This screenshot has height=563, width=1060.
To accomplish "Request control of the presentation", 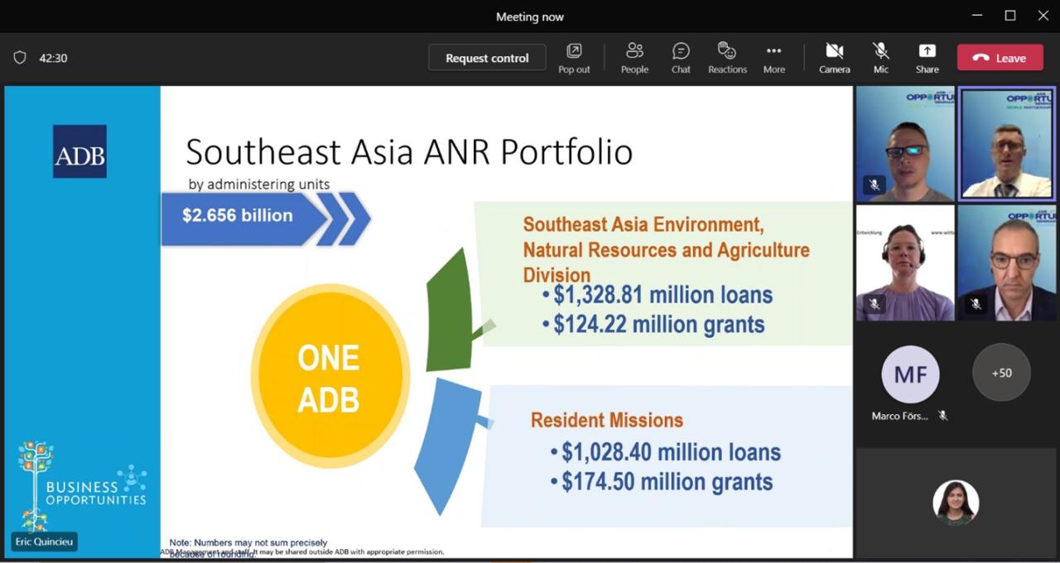I will (x=487, y=58).
